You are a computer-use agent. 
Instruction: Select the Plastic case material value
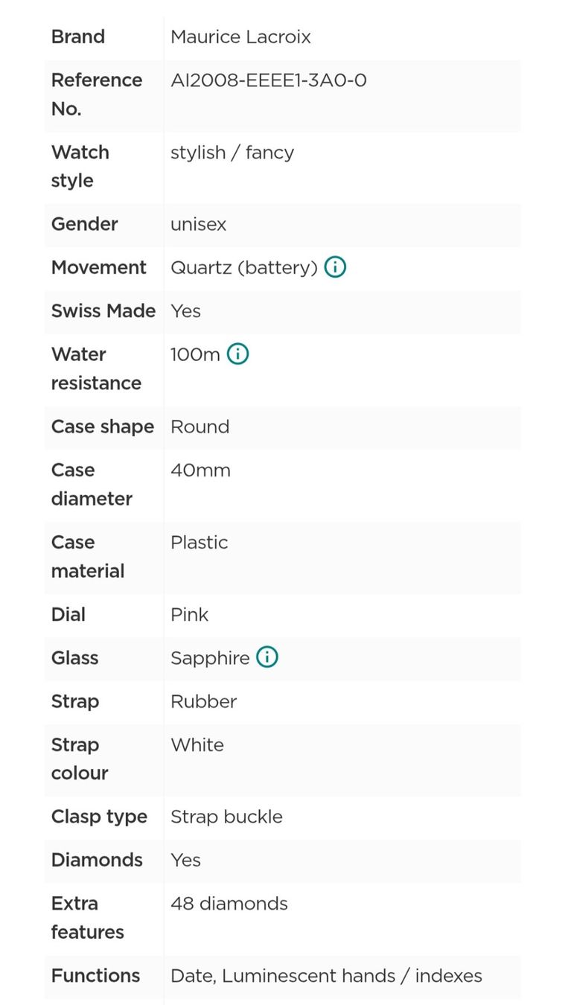[x=199, y=542]
